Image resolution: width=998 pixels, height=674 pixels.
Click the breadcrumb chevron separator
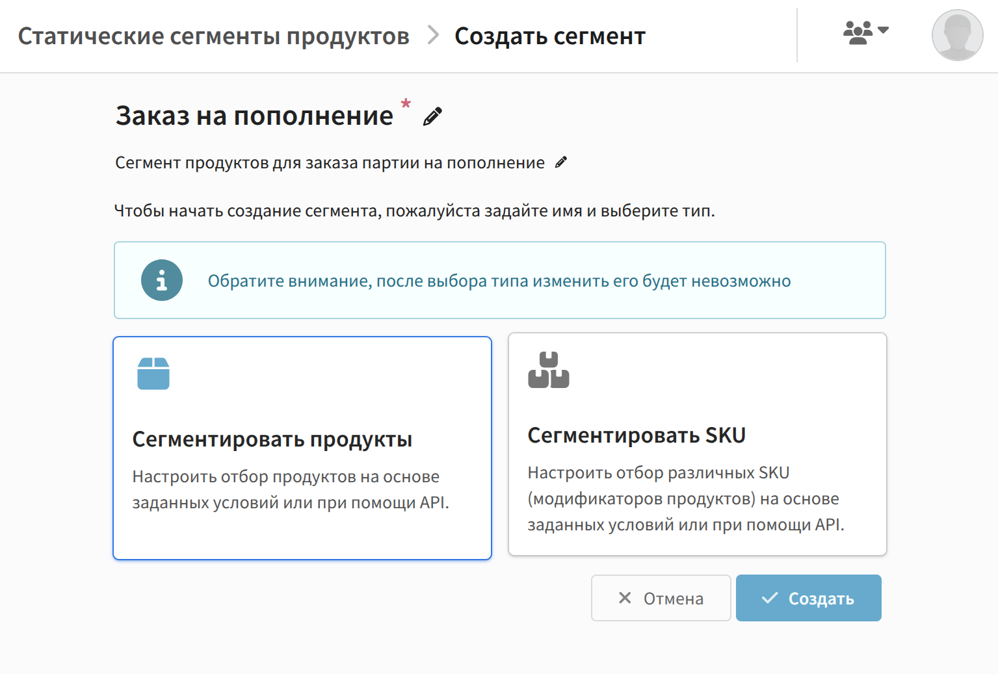coord(433,35)
